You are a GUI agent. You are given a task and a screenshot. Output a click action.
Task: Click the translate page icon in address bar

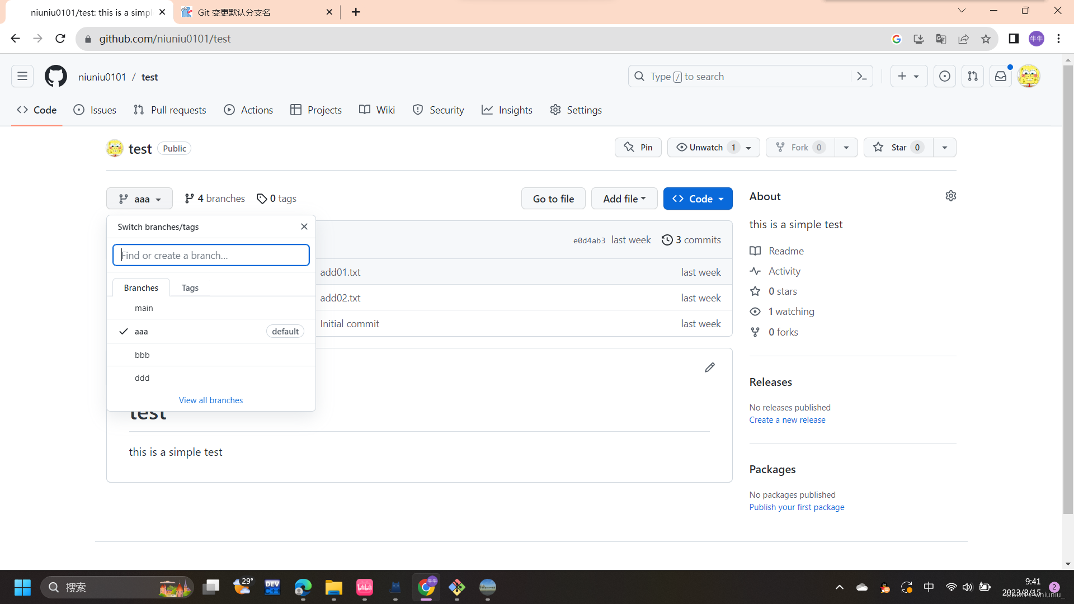point(941,39)
